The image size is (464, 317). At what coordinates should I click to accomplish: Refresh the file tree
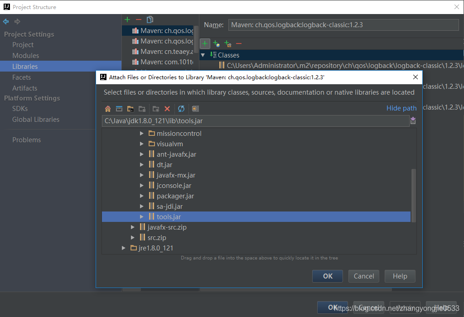coord(181,109)
